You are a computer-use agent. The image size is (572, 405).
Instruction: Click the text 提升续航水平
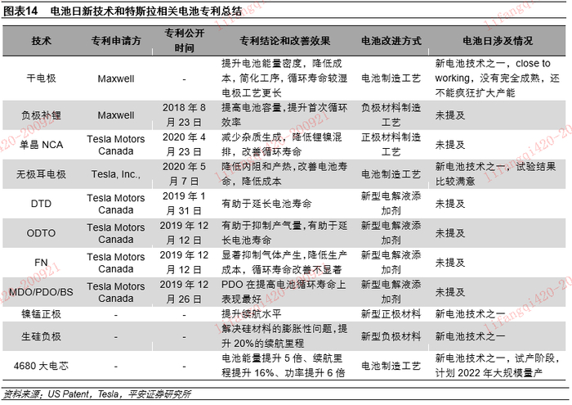252,314
